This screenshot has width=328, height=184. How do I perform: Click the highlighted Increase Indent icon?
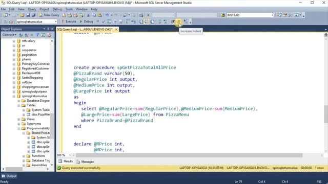pos(179,21)
